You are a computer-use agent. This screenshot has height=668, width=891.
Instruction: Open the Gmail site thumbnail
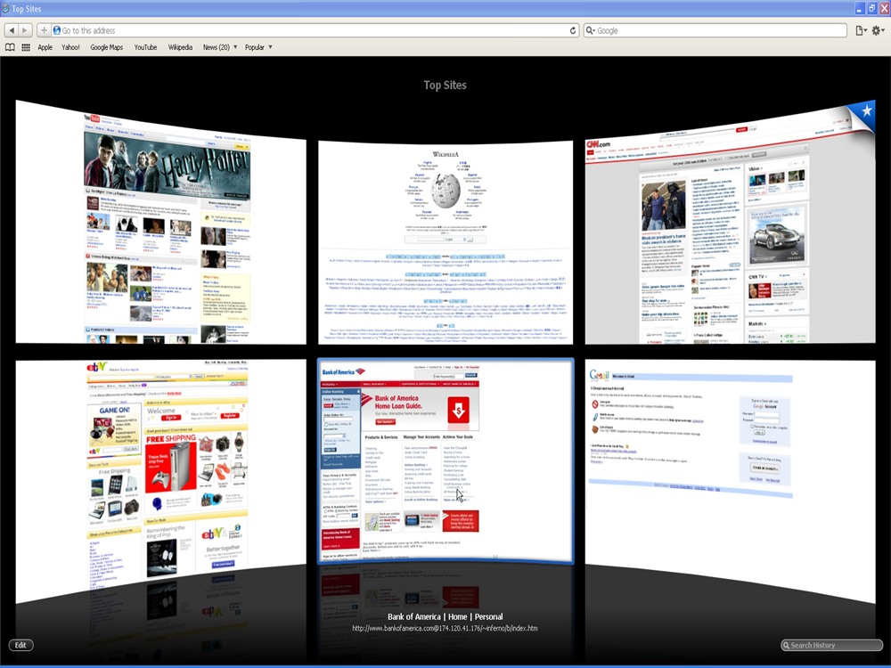pos(731,481)
